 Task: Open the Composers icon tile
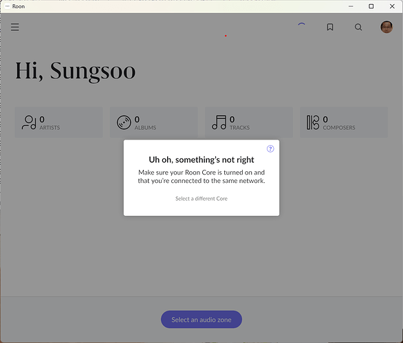344,122
